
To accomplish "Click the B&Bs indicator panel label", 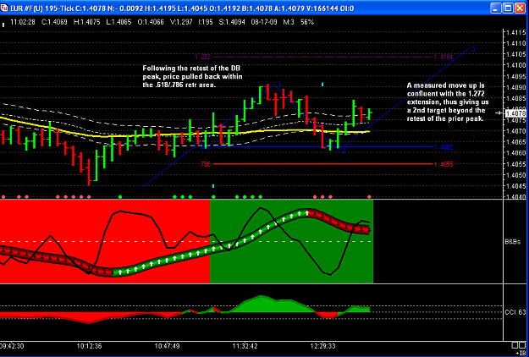I will pyautogui.click(x=512, y=242).
